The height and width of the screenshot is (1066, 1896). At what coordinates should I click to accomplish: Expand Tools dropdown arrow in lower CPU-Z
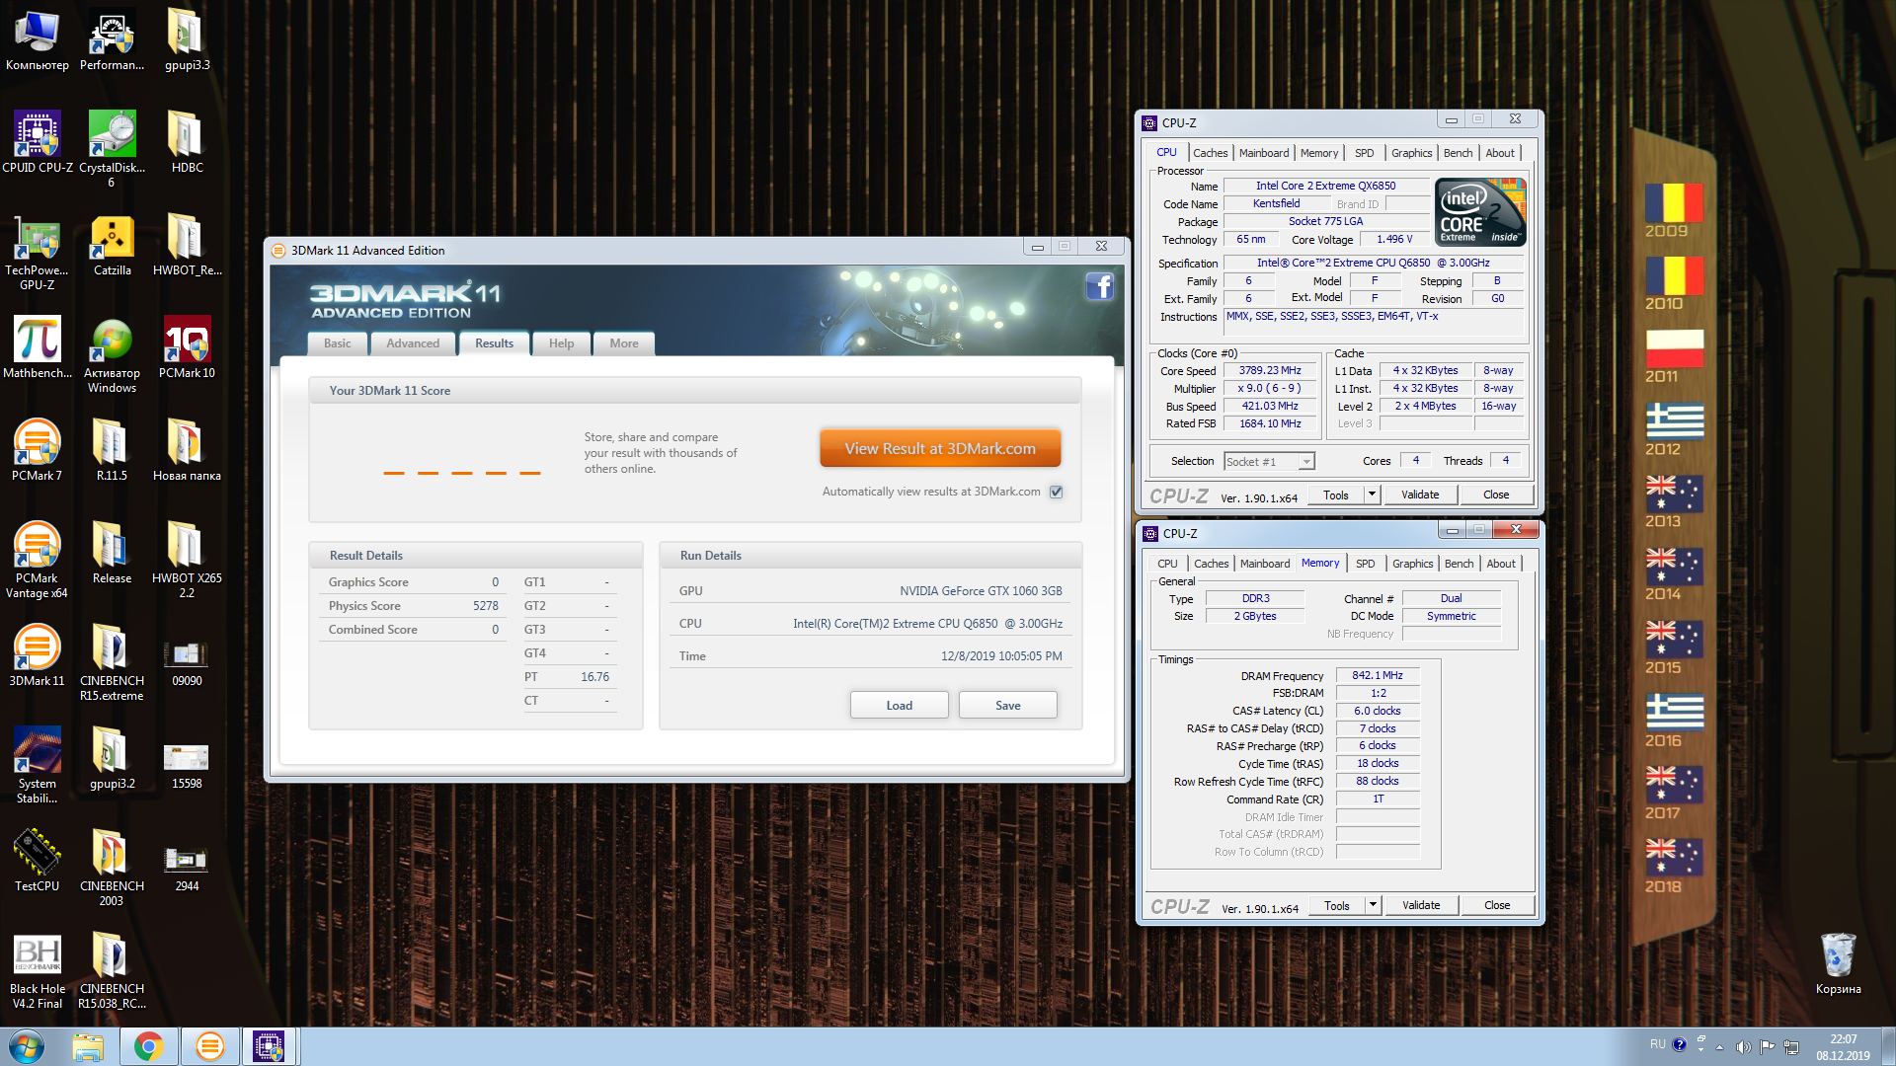(x=1373, y=905)
